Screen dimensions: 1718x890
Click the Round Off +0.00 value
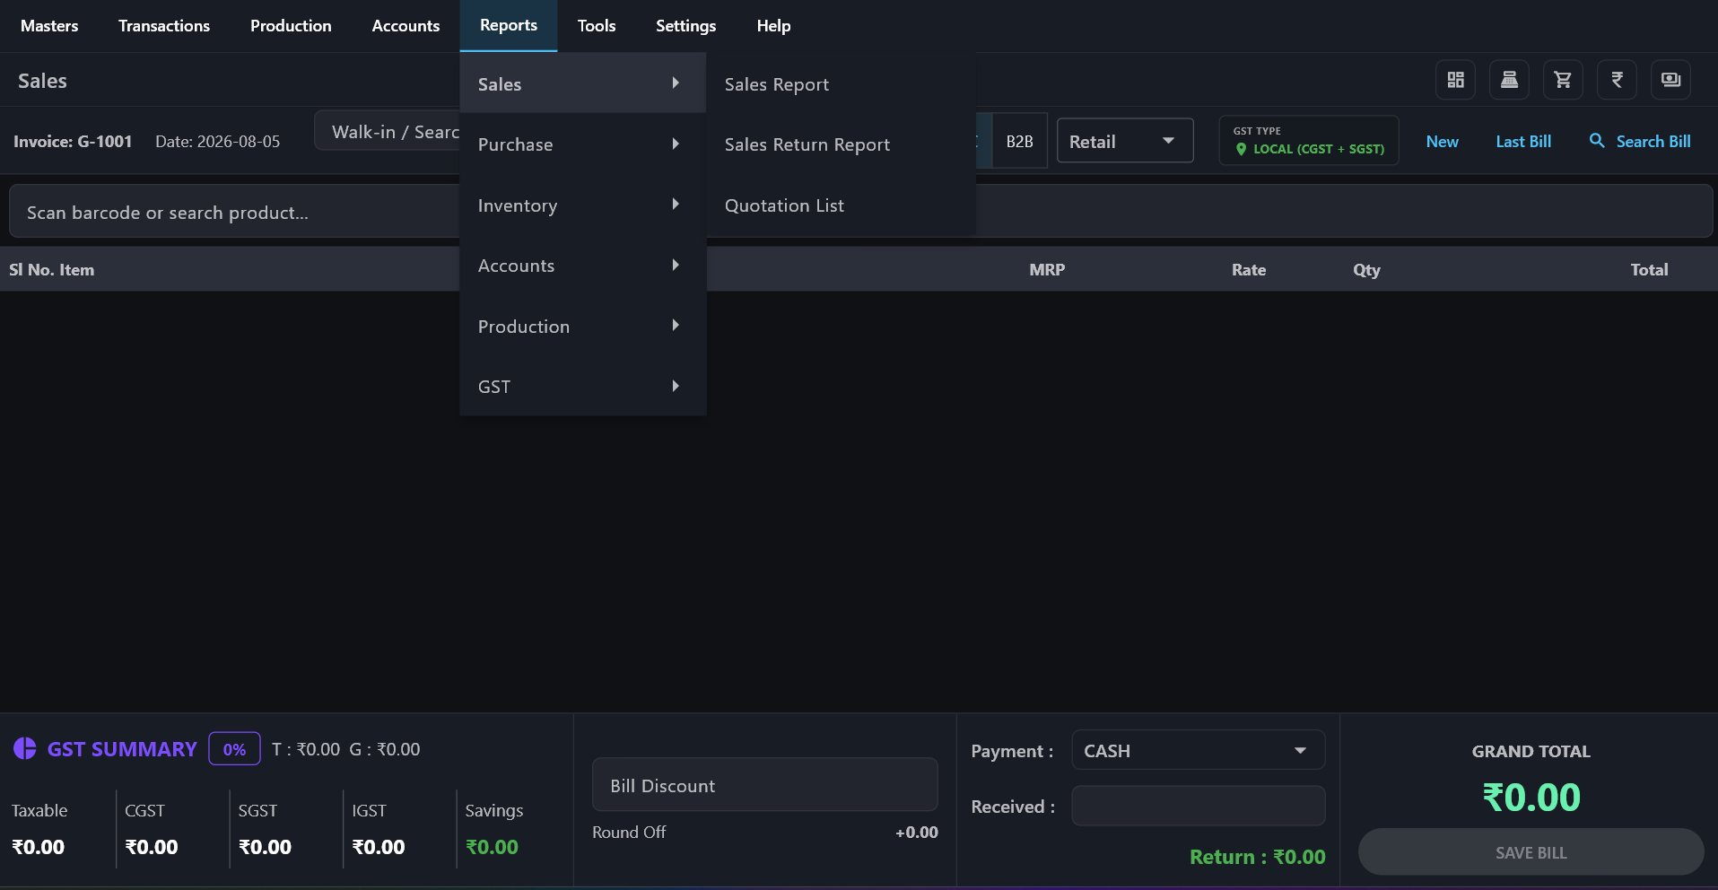tap(916, 832)
